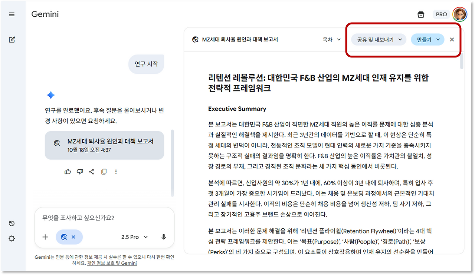Copy the response with the copy icon
This screenshot has height=275, width=475.
tap(104, 172)
